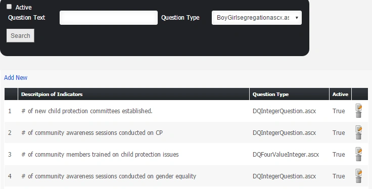Edit row 4 gender equality sessions indicator
This screenshot has height=189, width=372.
pyautogui.click(x=359, y=172)
